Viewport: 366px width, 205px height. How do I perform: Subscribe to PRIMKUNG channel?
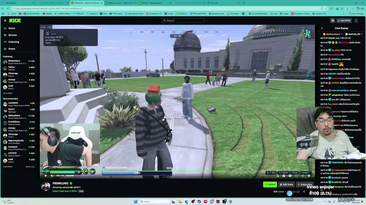pos(305,184)
